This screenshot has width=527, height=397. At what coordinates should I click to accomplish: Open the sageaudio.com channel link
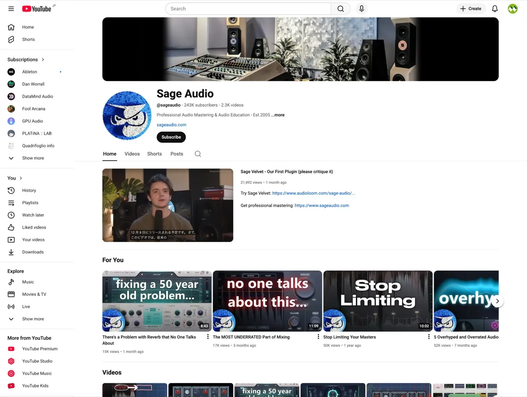pyautogui.click(x=171, y=125)
